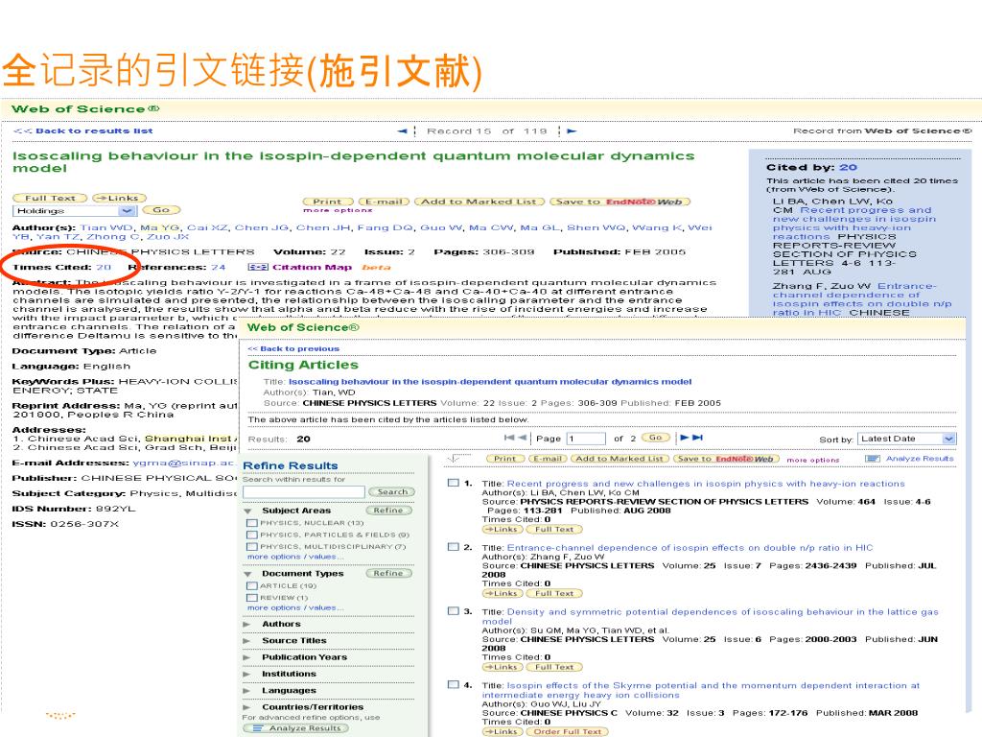Image resolution: width=982 pixels, height=737 pixels.
Task: Click Refine button for Subject Areas
Action: [388, 511]
